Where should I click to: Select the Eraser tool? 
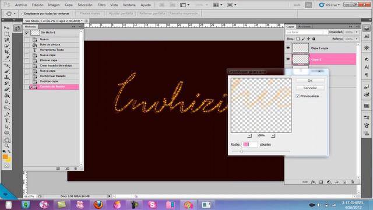click(6, 89)
